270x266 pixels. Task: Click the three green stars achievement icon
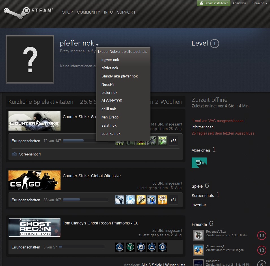coord(120,143)
